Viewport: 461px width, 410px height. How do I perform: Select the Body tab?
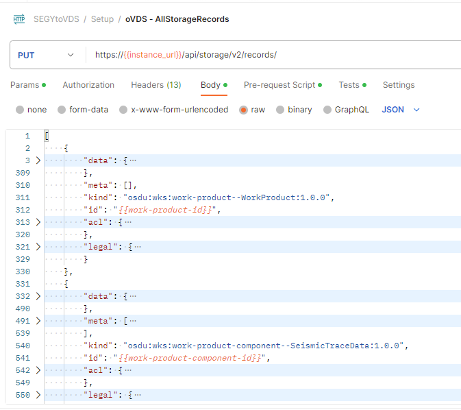point(214,85)
